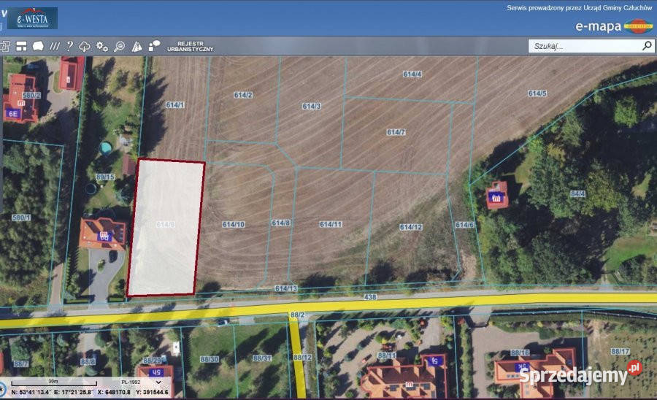The image size is (657, 400).
Task: Click the user speech bubble info icon
Action: [x=154, y=46]
